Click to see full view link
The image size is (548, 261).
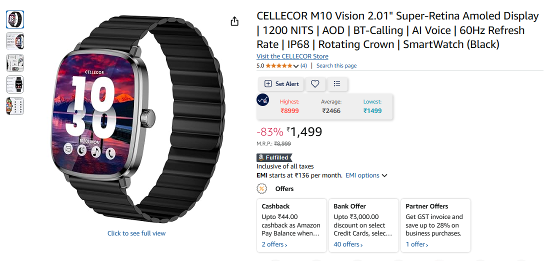tap(136, 233)
